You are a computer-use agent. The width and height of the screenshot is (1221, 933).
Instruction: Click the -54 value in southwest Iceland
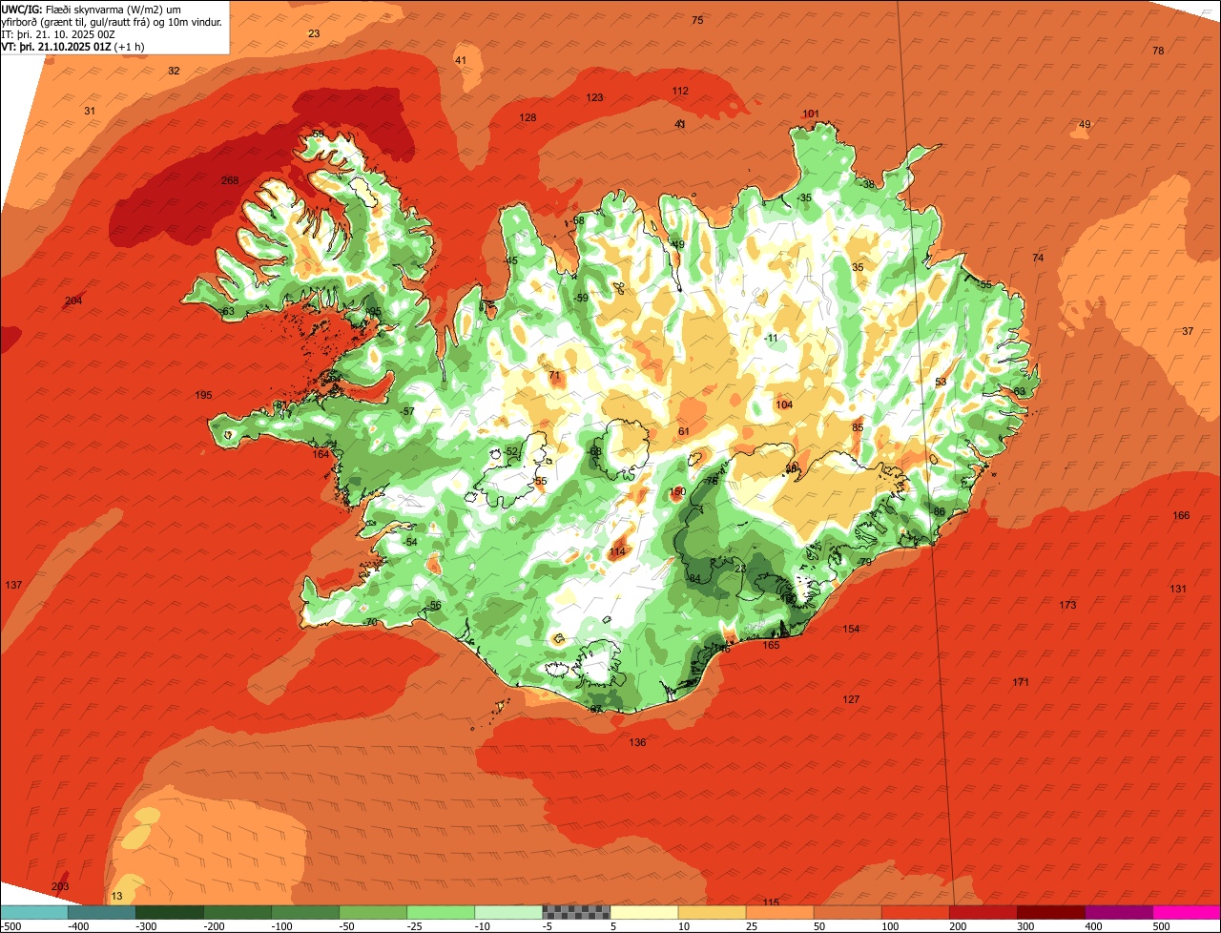[x=410, y=542]
